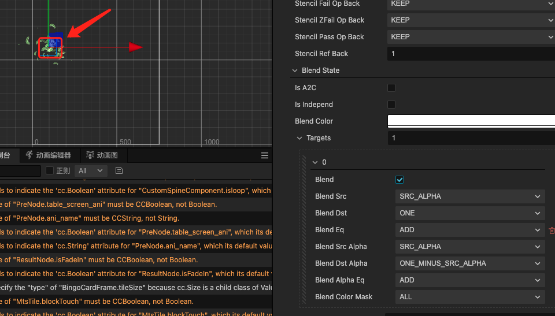The height and width of the screenshot is (316, 555).
Task: Click the animation graph tab icon
Action: pyautogui.click(x=90, y=155)
